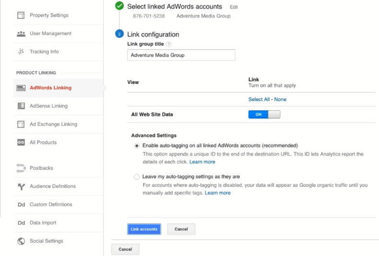The height and width of the screenshot is (256, 379).
Task: Select Enable auto-tagging on all linked accounts
Action: coord(137,146)
